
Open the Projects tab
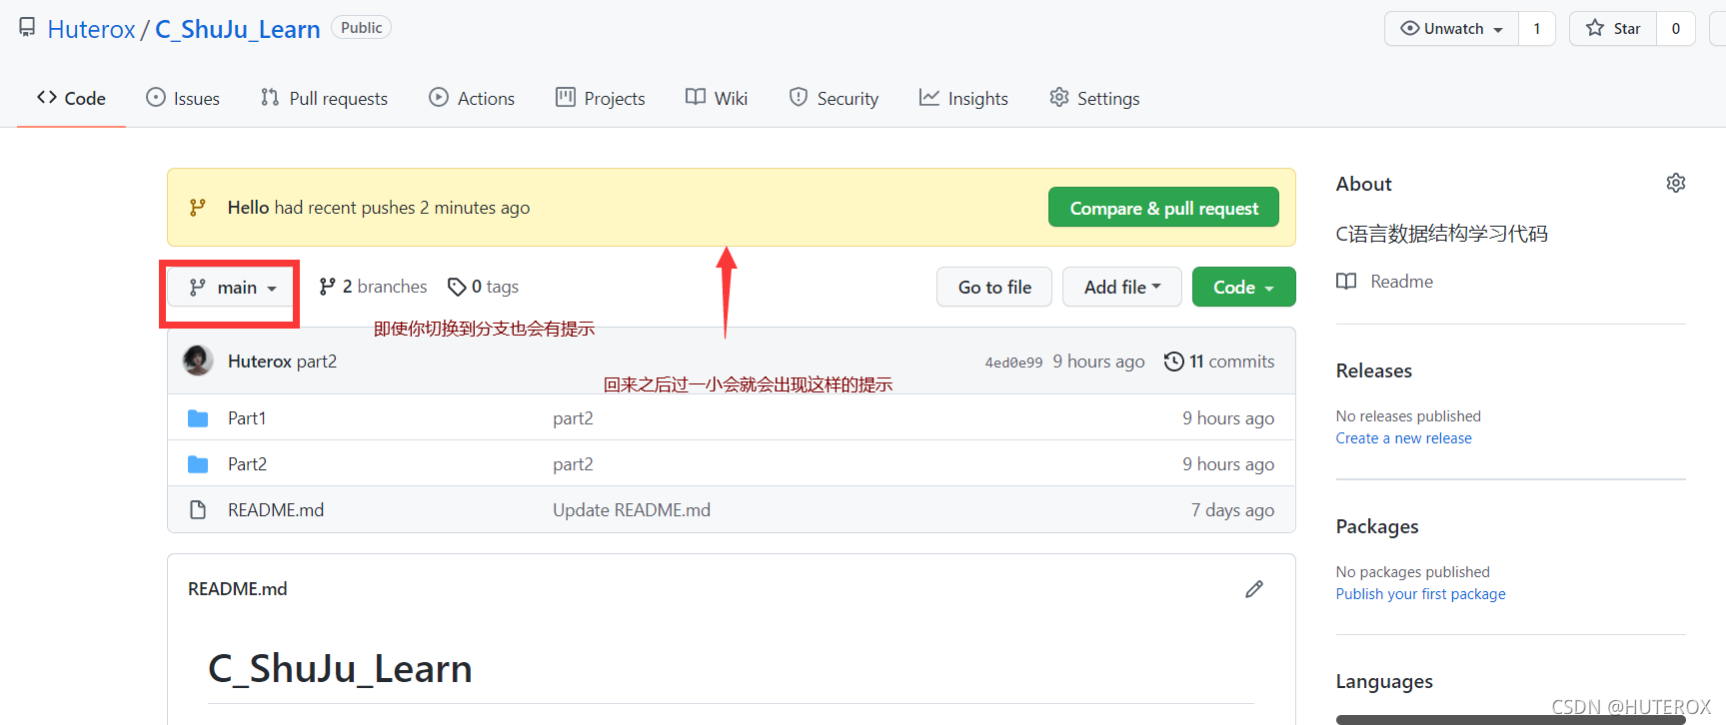tap(600, 98)
